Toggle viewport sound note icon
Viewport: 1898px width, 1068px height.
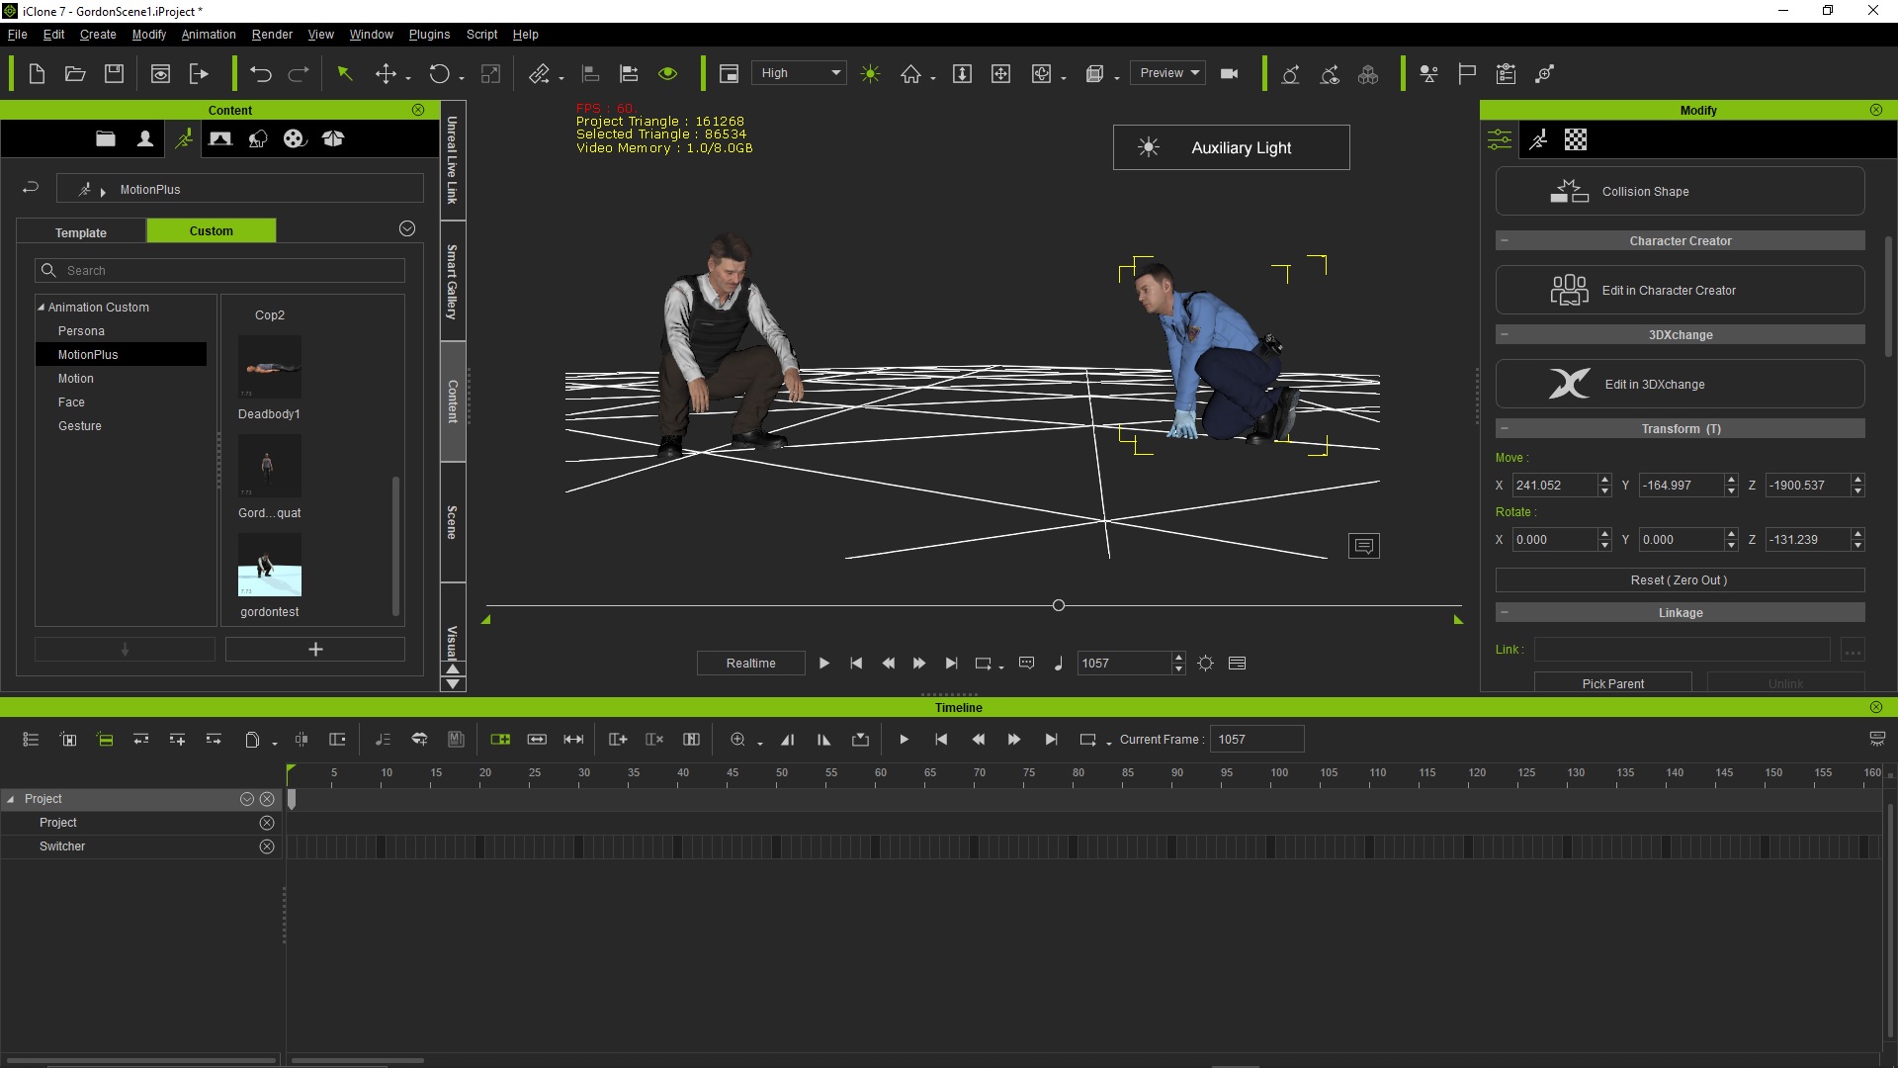[1058, 664]
